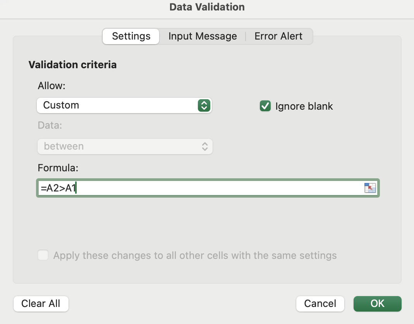Viewport: 414px width, 324px height.
Task: Switch to the Settings tab
Action: [131, 36]
